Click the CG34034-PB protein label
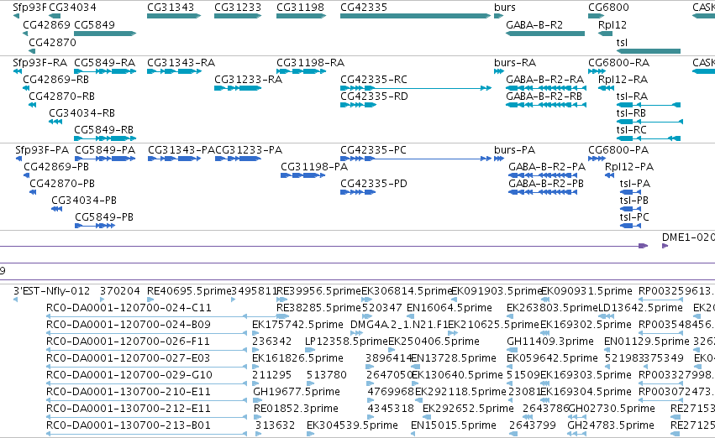 click(84, 201)
